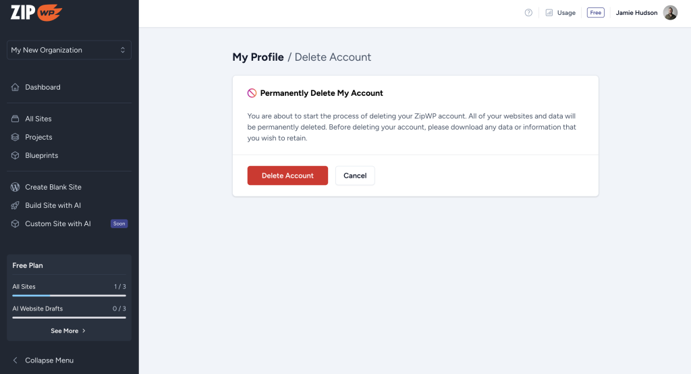Click the All Sites usage progress bar
The width and height of the screenshot is (691, 374).
click(69, 295)
